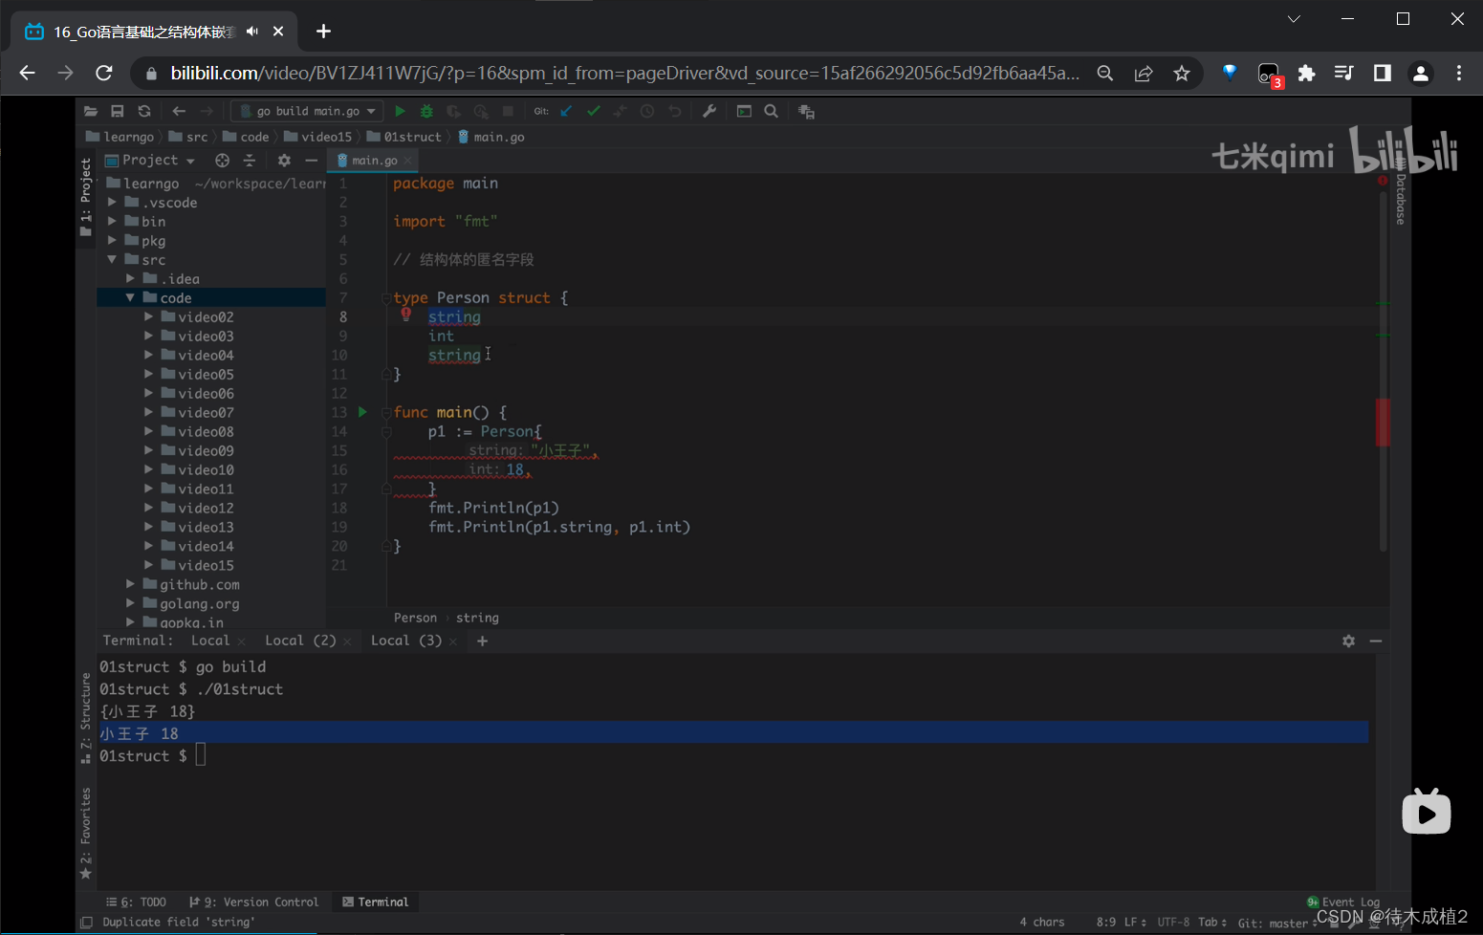Fold the Person struct at line 7
The image size is (1483, 935).
pyautogui.click(x=386, y=298)
